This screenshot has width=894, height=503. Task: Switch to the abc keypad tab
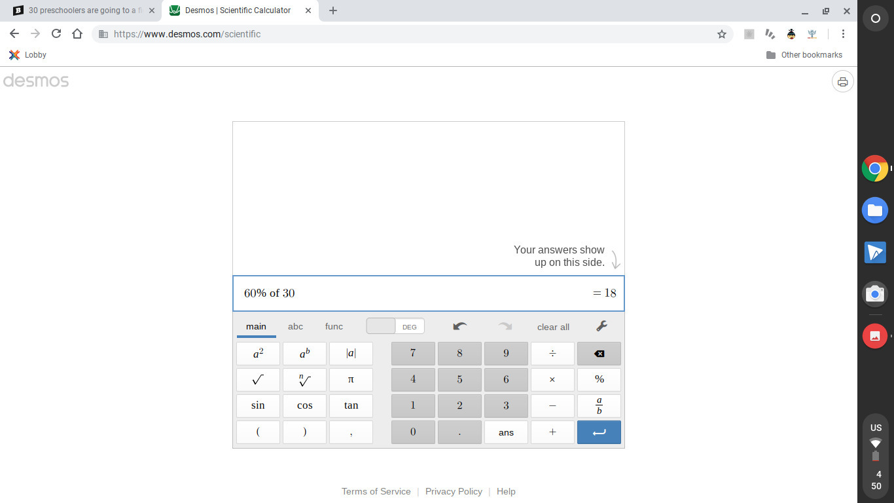(x=295, y=326)
